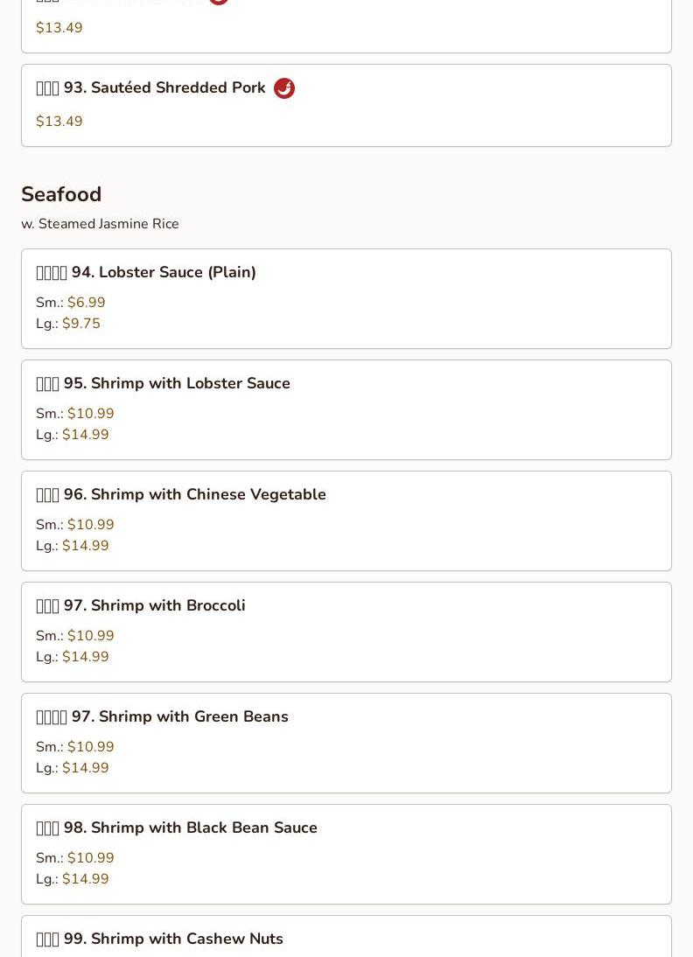The width and height of the screenshot is (693, 957).
Task: Pick large size price for Shrimp with Green Beans
Action: 86,768
